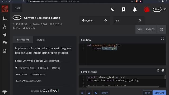The image size is (169, 95).
Task: Click the Qualified logo link
Action: [51, 90]
